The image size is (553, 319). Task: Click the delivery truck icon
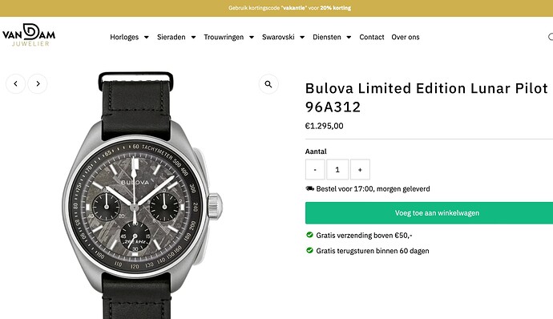pos(309,188)
